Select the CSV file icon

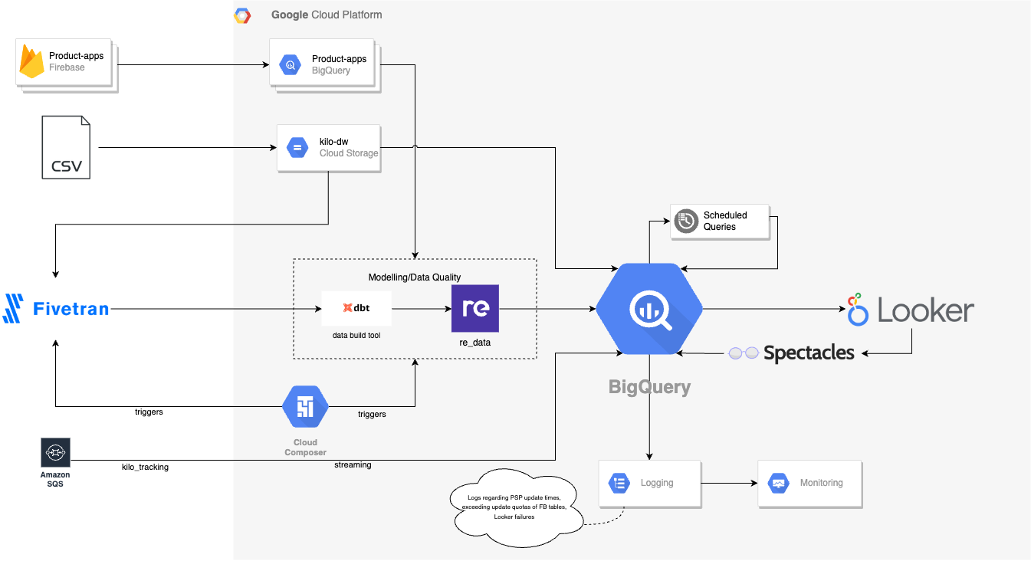point(66,147)
